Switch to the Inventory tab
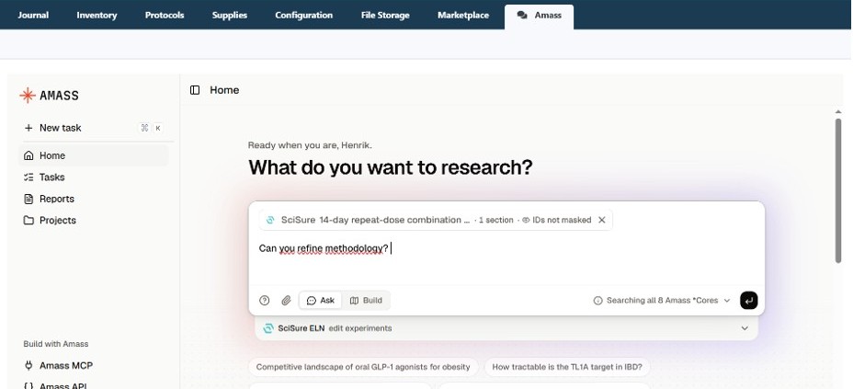 (x=97, y=16)
